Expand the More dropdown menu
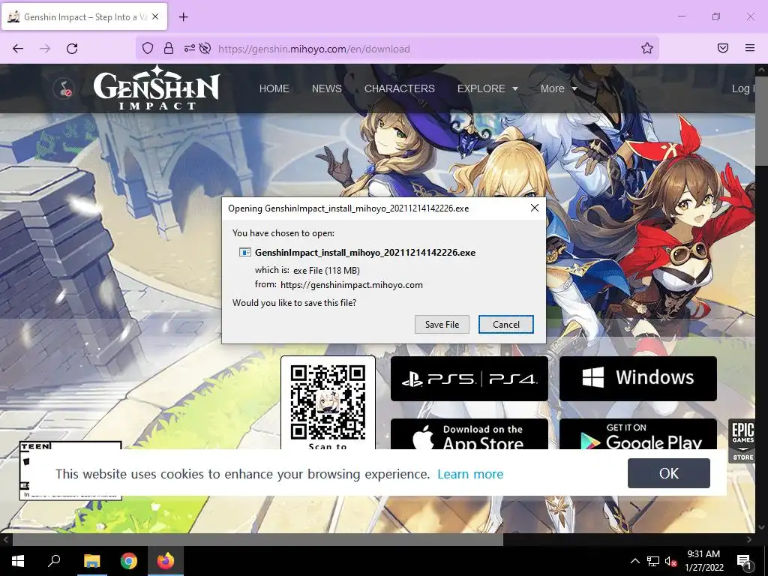 [558, 88]
